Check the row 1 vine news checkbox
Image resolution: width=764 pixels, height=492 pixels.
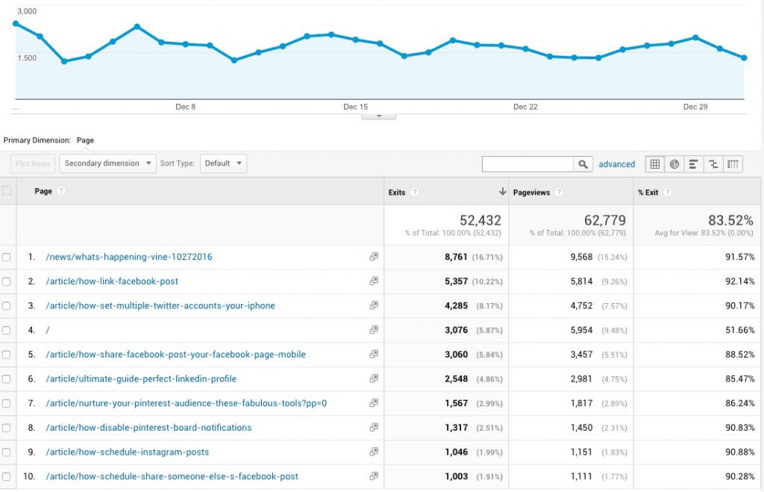[6, 257]
